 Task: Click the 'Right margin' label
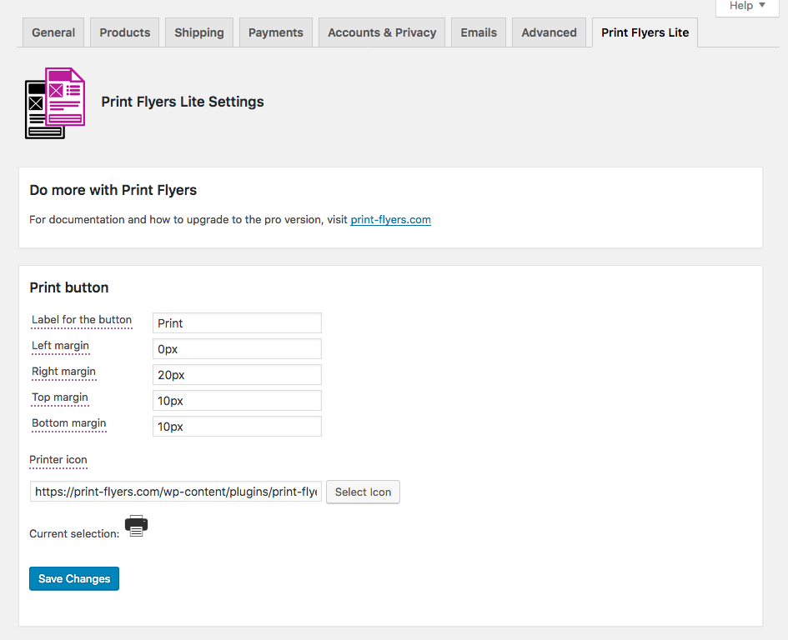[63, 372]
